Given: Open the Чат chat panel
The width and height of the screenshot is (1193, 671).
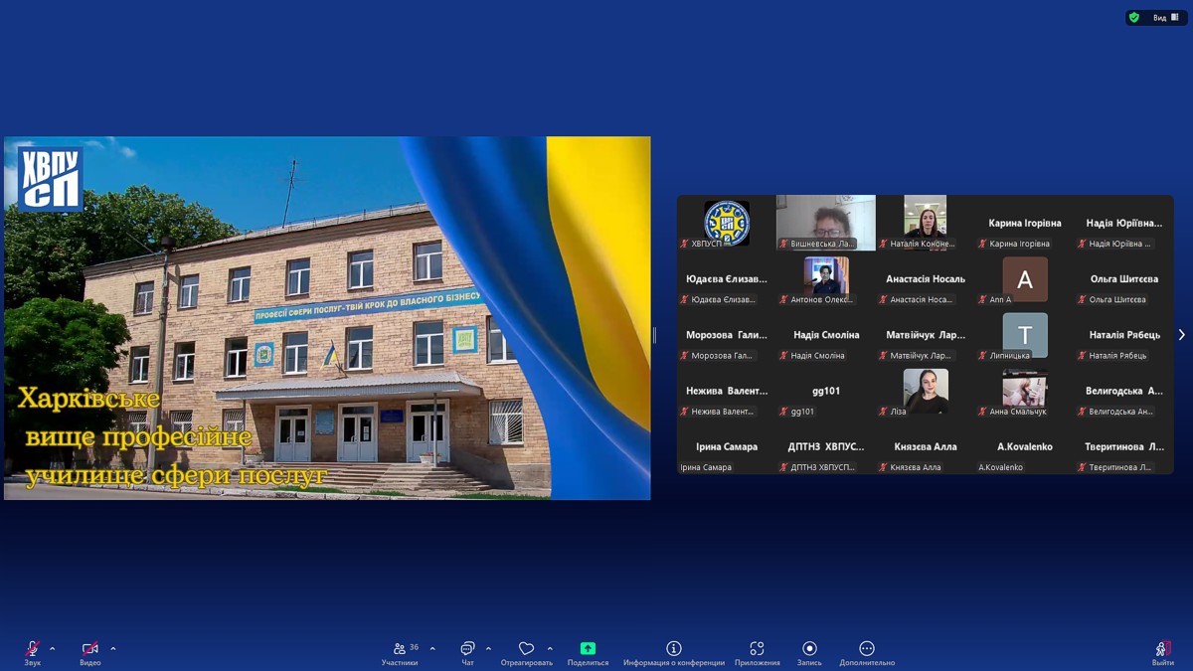Looking at the screenshot, I should click(467, 653).
